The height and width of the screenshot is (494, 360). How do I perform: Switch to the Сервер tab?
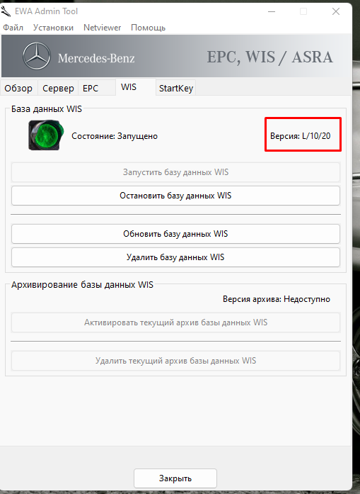(x=58, y=88)
